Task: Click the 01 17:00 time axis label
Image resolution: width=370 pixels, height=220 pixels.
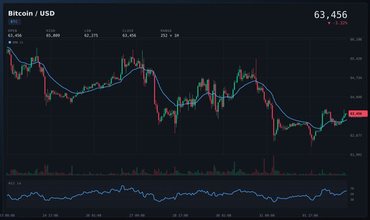Action: [310, 216]
